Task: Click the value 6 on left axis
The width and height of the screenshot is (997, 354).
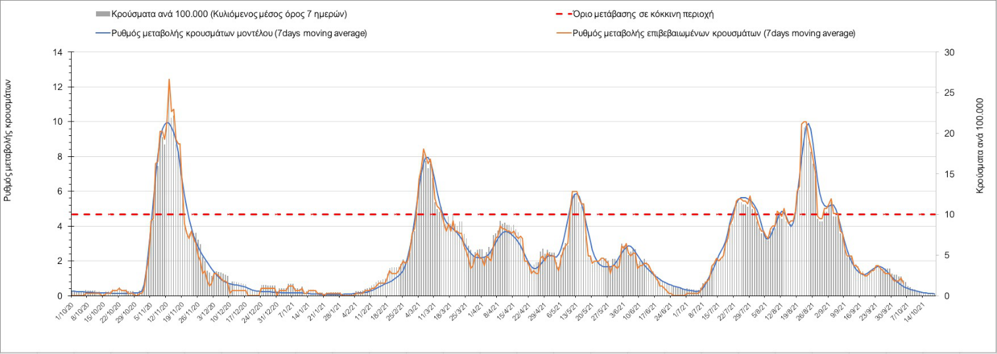Action: point(59,192)
